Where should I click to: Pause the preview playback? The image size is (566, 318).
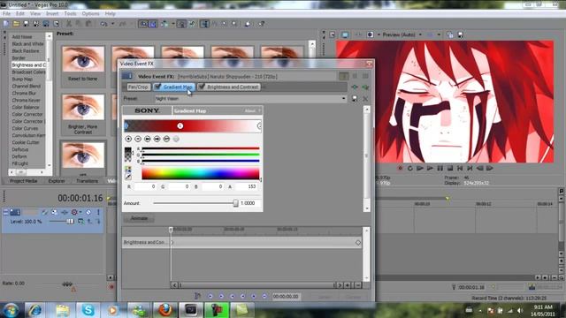(x=440, y=168)
